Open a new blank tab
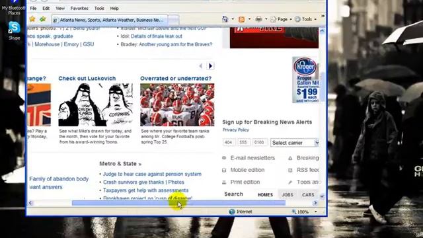The width and height of the screenshot is (423, 238). click(x=173, y=20)
